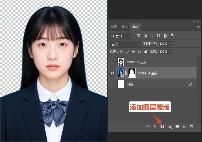Switch to the 通道 tab

(113, 26)
